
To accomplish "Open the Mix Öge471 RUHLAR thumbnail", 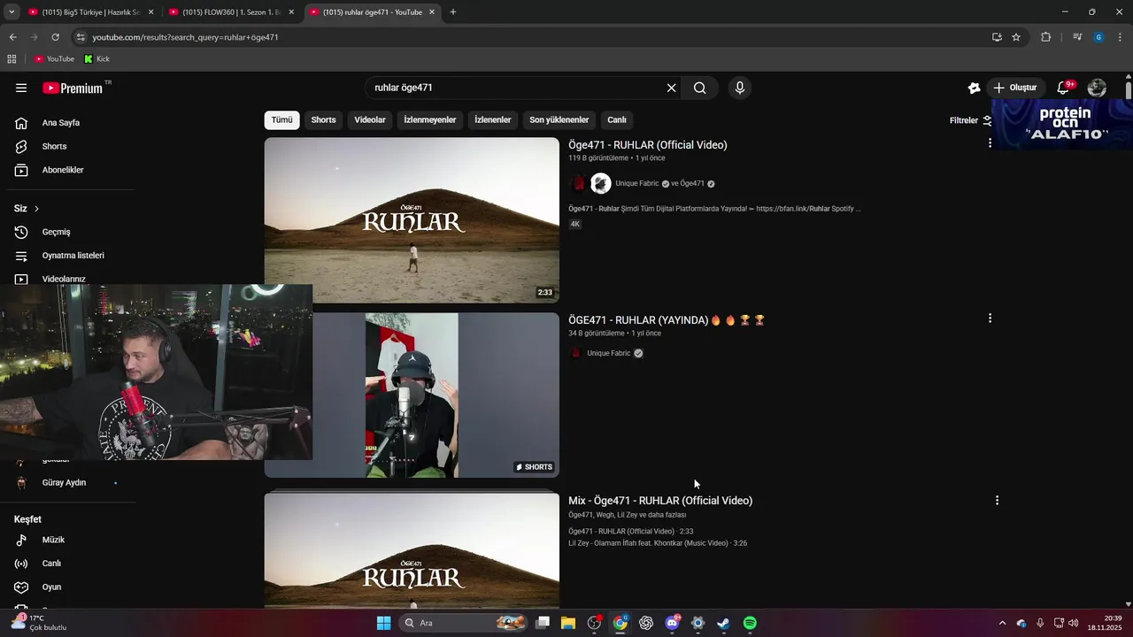I will (412, 549).
